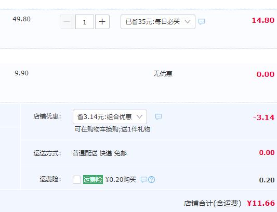Click the ¥0.20购买 label
Screen dimensions: 277x212
tap(121, 180)
